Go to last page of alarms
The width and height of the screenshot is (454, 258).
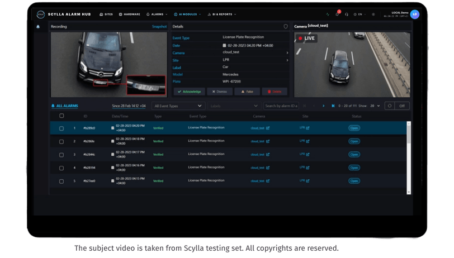coord(333,106)
